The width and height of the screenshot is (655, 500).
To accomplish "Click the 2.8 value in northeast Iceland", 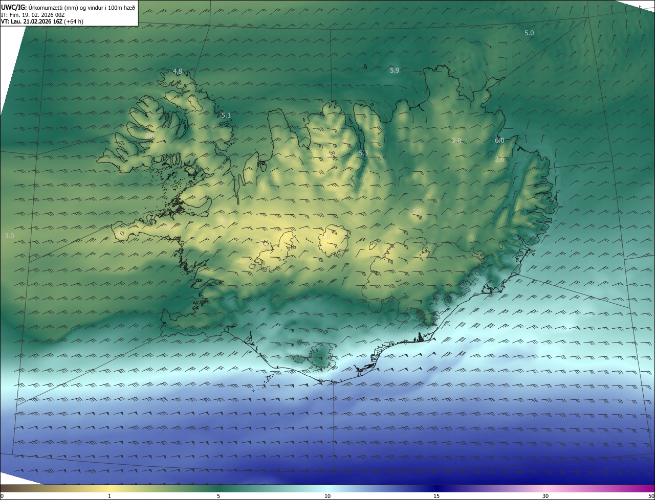I will [456, 141].
